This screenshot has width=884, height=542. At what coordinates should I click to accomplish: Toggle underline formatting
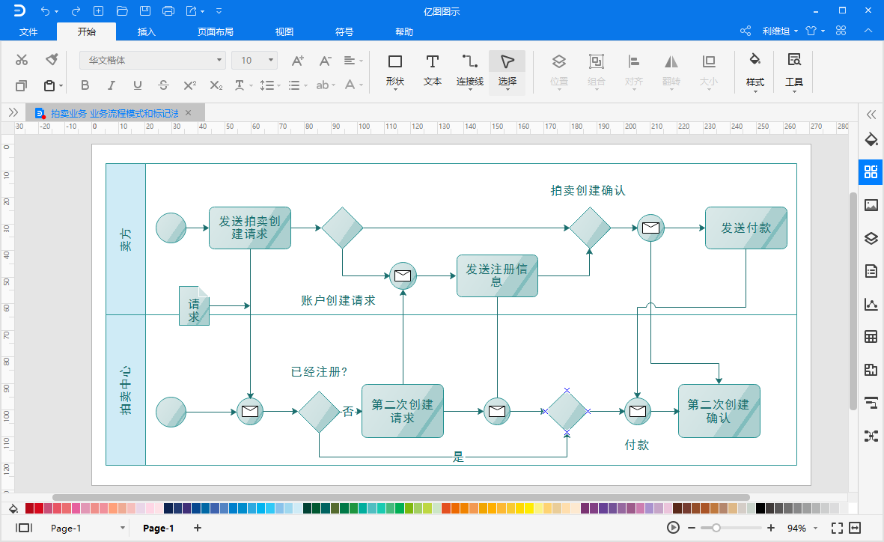pyautogui.click(x=138, y=85)
